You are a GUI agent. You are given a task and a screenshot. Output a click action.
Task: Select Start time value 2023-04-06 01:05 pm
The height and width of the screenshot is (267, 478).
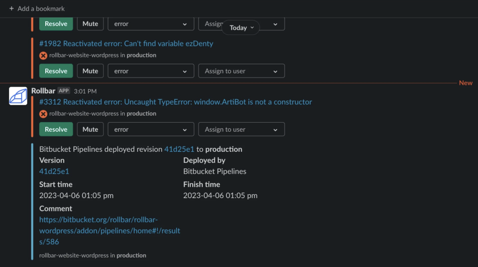point(76,195)
